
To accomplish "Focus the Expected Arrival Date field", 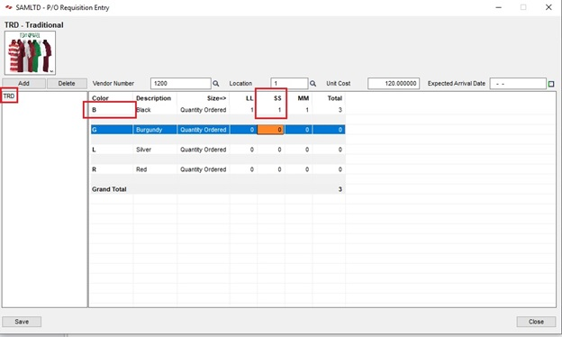I will pos(518,84).
